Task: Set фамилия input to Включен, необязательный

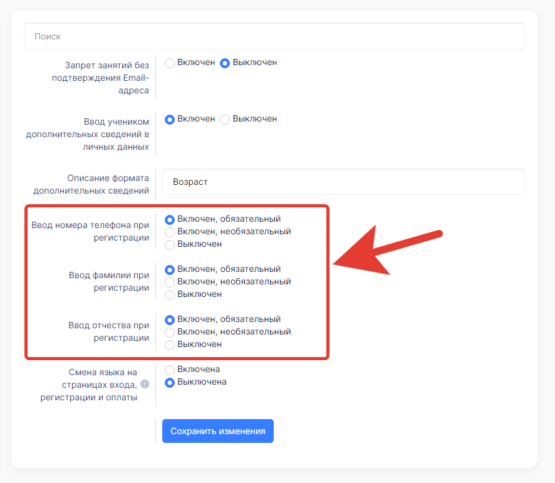Action: coord(170,283)
